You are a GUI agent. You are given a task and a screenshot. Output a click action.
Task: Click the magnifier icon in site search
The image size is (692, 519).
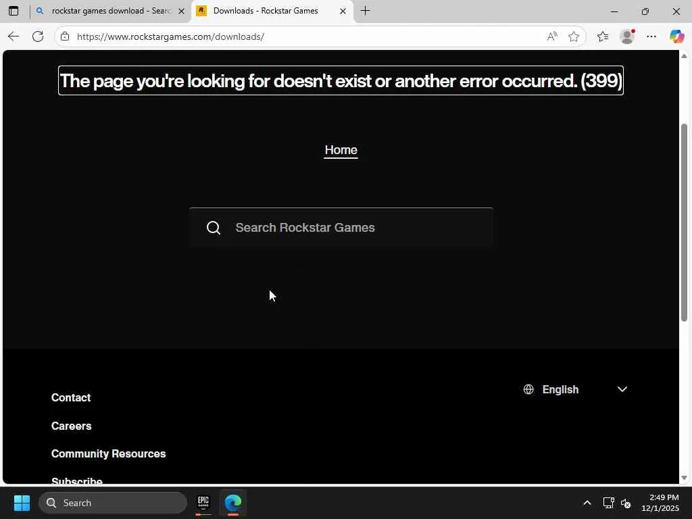(x=214, y=228)
